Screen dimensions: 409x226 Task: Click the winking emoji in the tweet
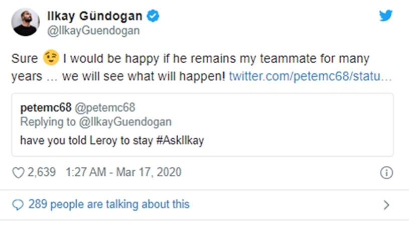[x=51, y=58]
